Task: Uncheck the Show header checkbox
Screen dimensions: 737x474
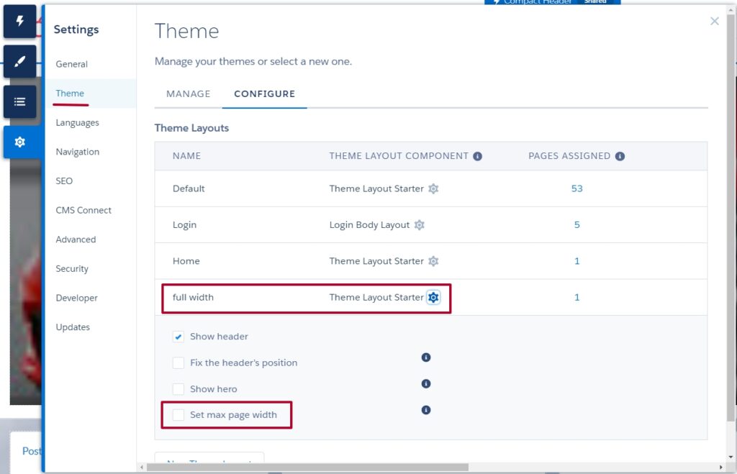Action: 178,337
